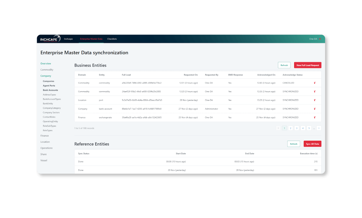
Task: Open the Bank Accounts sidebar entry
Action: (50, 90)
